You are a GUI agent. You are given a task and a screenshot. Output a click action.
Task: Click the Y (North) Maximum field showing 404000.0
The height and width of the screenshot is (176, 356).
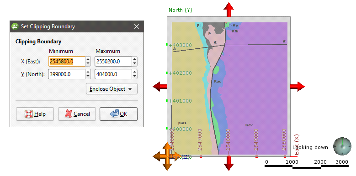tap(113, 74)
